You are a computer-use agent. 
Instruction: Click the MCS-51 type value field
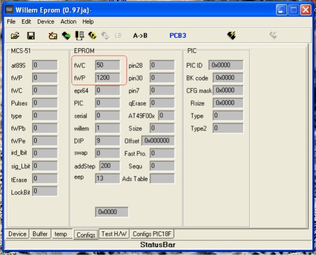tap(45, 116)
